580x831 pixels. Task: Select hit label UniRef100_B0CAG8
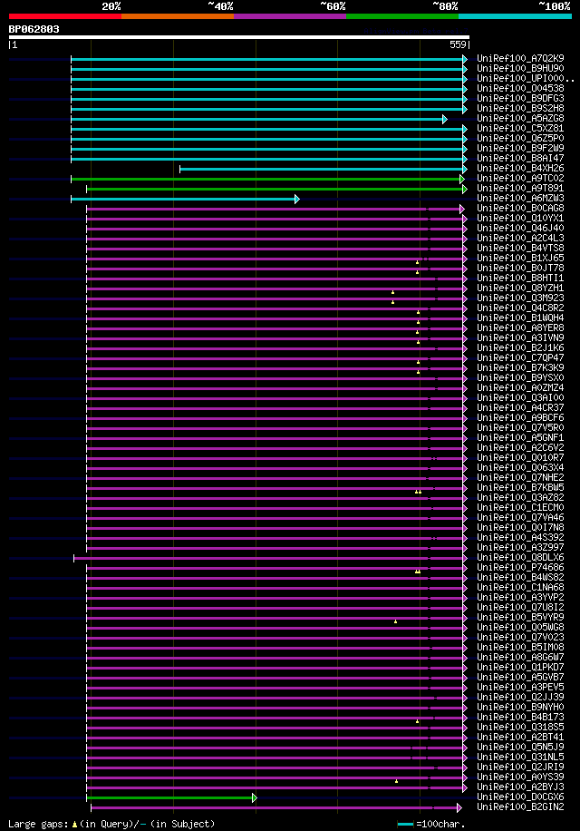[520, 209]
